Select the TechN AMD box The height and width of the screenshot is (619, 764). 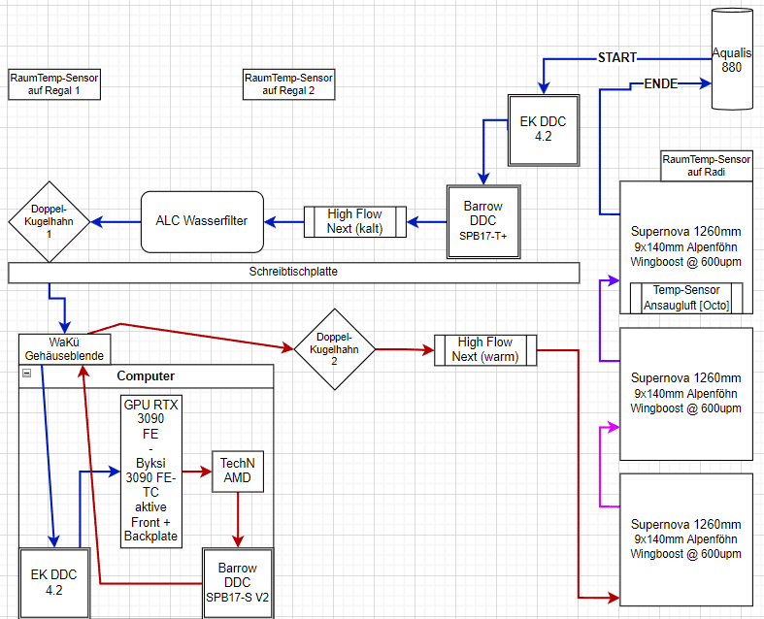[238, 471]
